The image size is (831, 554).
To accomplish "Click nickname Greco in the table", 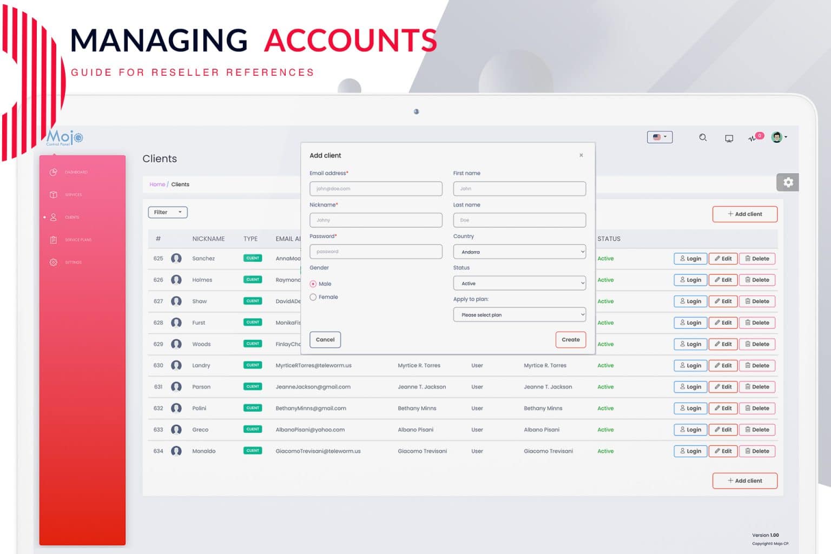I will click(x=200, y=430).
